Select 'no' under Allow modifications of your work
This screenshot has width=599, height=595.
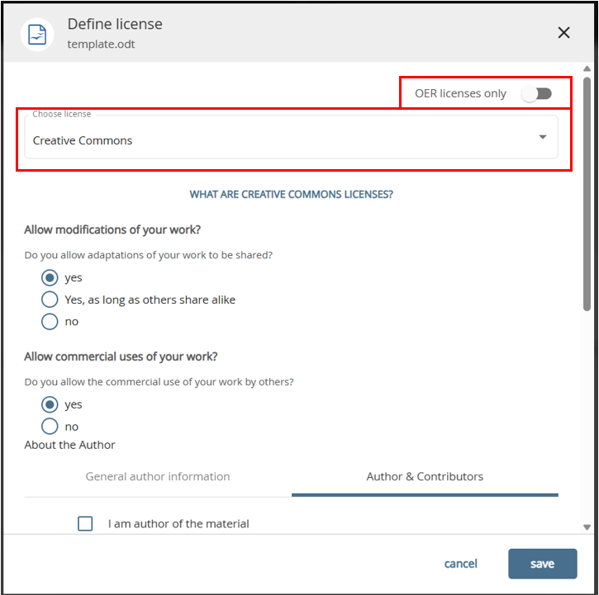coord(50,321)
